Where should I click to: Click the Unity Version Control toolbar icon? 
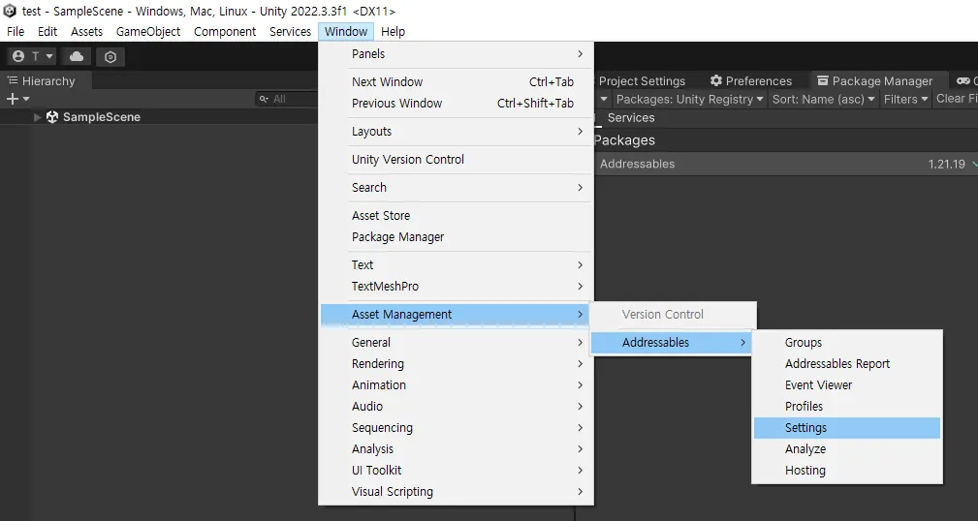(x=110, y=57)
